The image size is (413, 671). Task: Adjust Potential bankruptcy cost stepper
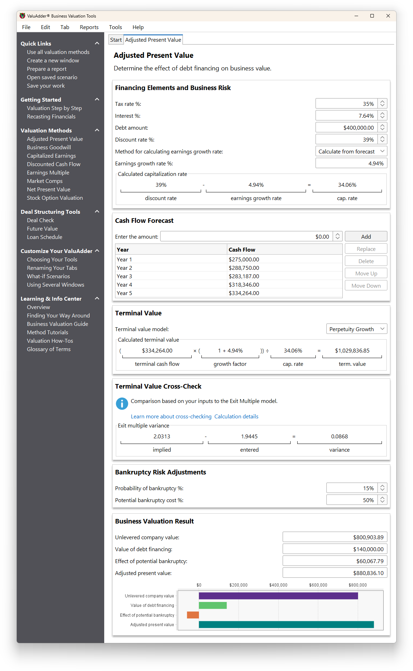tap(382, 500)
